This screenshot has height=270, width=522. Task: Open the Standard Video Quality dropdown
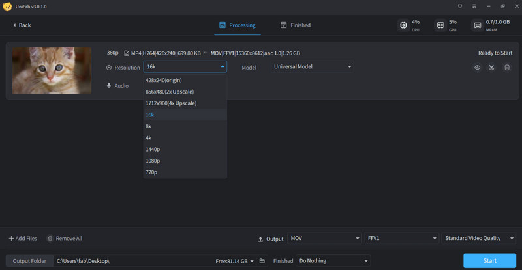tap(480, 239)
